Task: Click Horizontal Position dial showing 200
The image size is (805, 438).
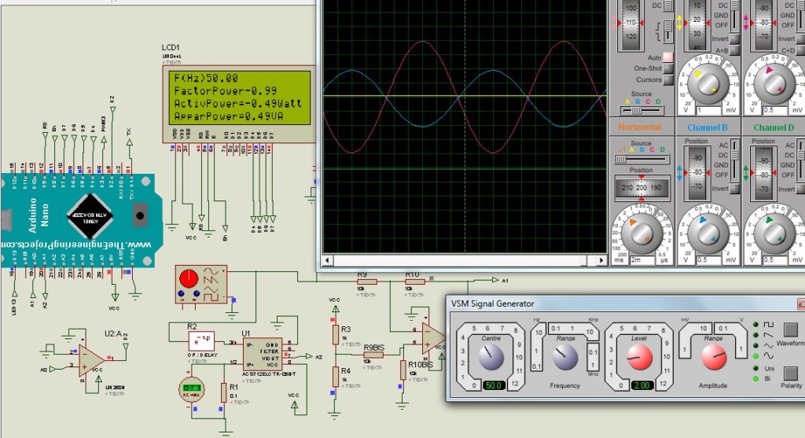Action: pyautogui.click(x=641, y=188)
